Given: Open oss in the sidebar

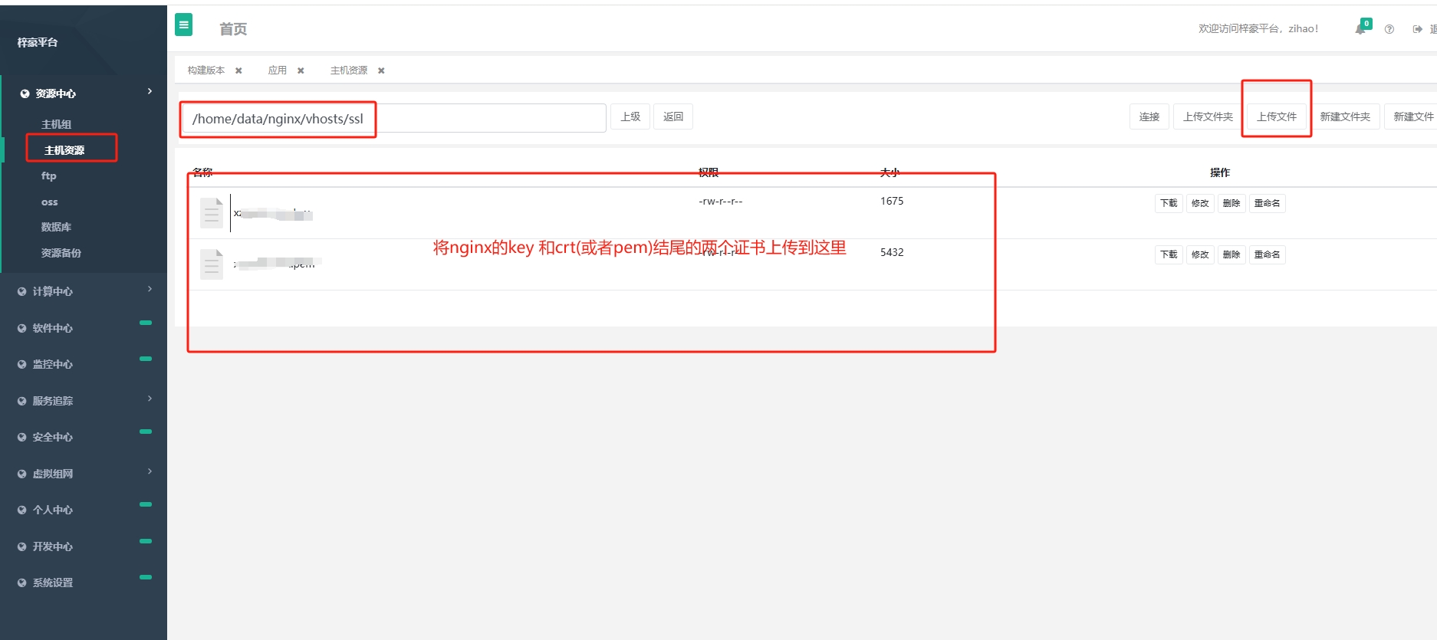Looking at the screenshot, I should [49, 202].
